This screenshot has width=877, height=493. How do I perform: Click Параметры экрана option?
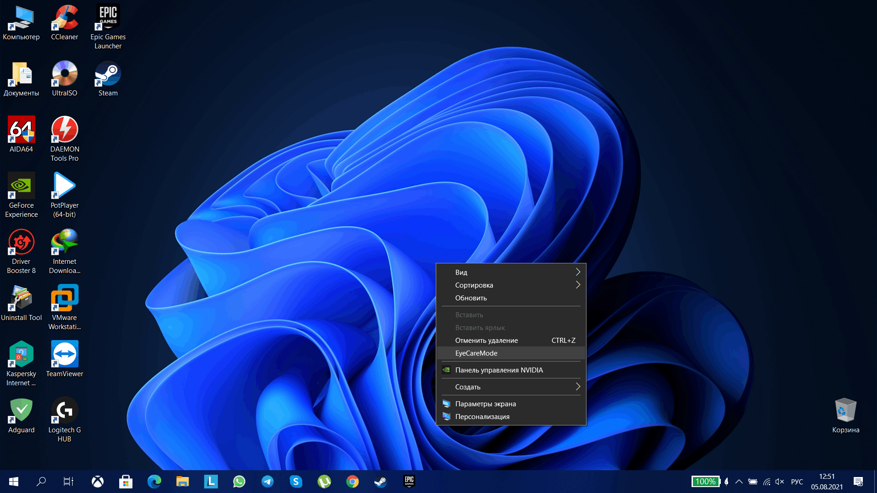click(486, 404)
